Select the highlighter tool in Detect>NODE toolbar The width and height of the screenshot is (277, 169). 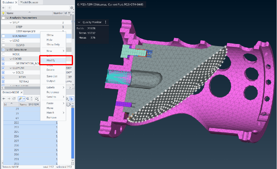(x=20, y=99)
